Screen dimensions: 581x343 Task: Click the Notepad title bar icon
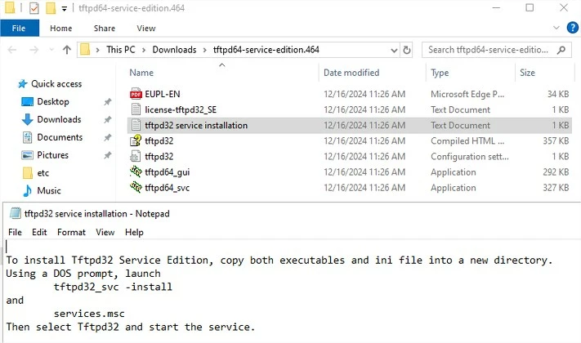[16, 213]
